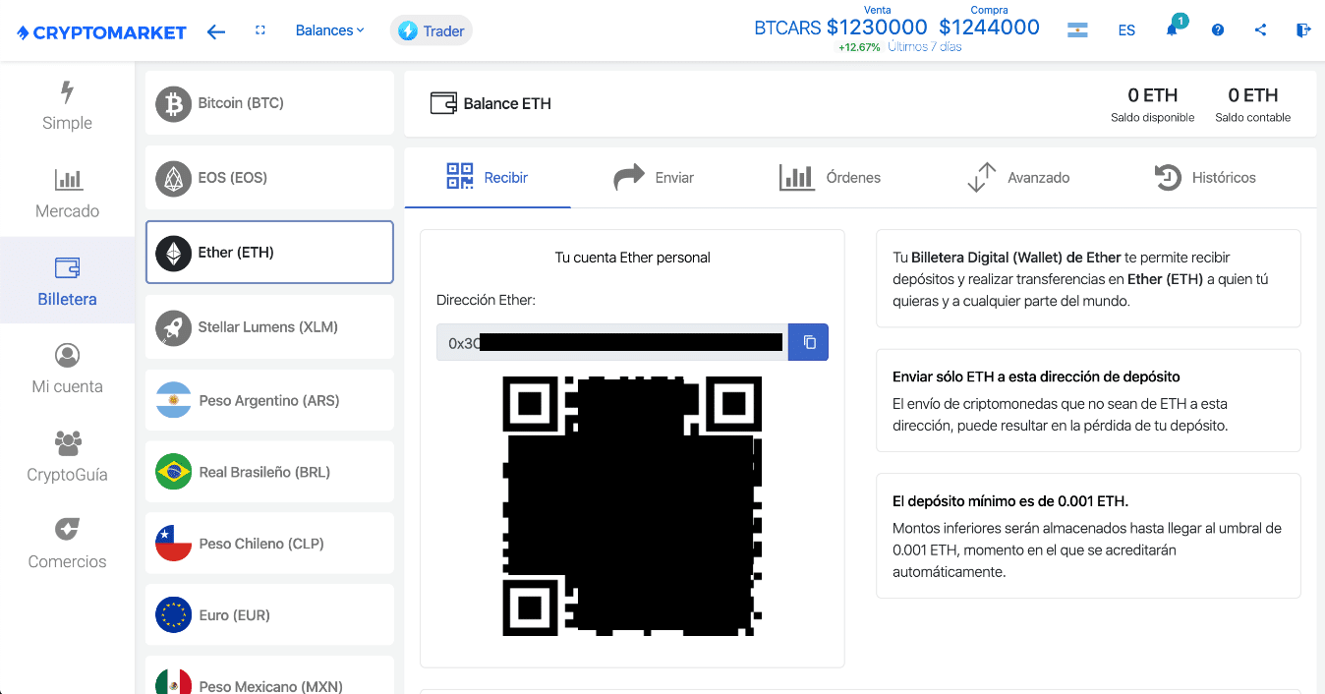Click the CryptoMarket logo
The image size is (1325, 694).
[101, 32]
